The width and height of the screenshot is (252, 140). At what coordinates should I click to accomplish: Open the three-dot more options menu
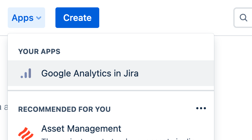(201, 109)
